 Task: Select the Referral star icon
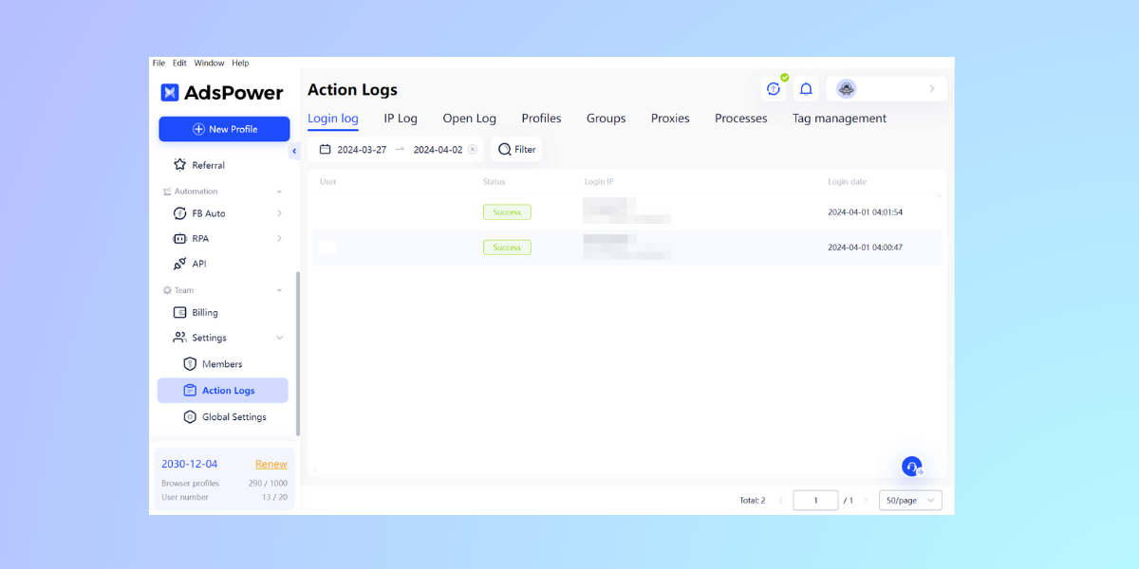(178, 164)
